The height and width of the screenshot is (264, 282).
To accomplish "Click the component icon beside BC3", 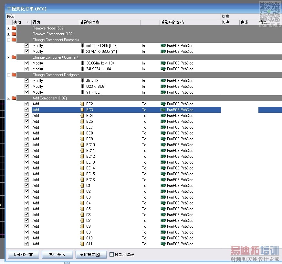I will [x=82, y=109].
